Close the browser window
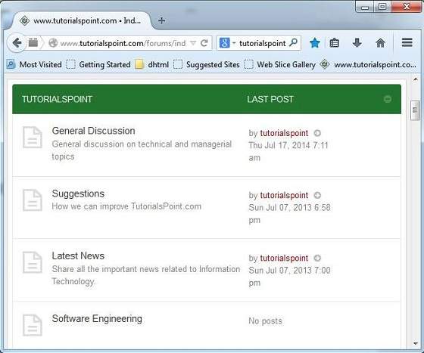The height and width of the screenshot is (353, 424). (406, 7)
